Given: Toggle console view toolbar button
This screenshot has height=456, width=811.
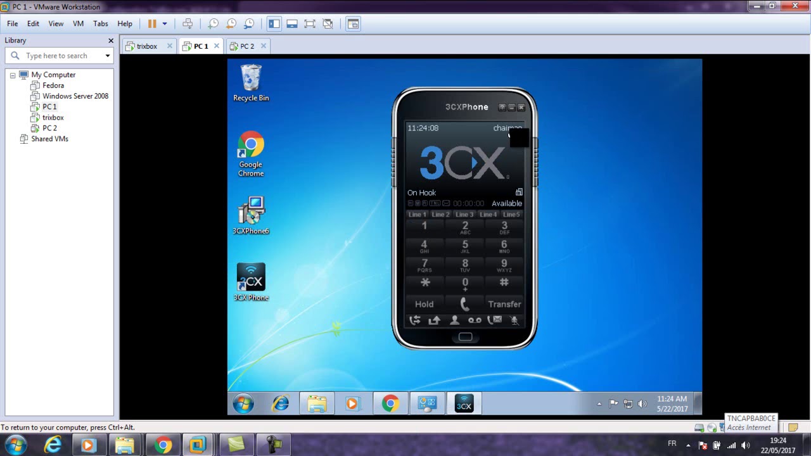Looking at the screenshot, I should coord(353,23).
